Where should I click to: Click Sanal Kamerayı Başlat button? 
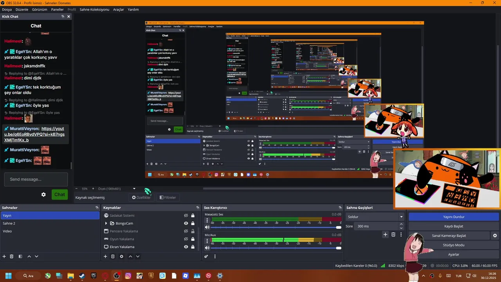pyautogui.click(x=449, y=235)
